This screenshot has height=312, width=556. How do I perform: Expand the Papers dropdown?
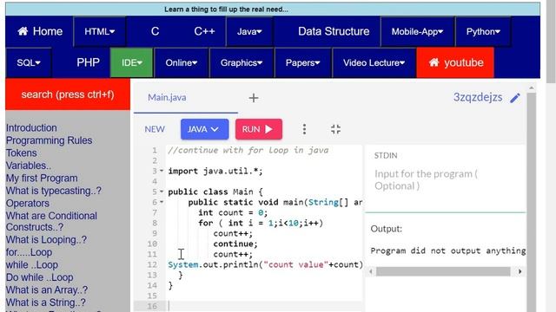pos(303,62)
